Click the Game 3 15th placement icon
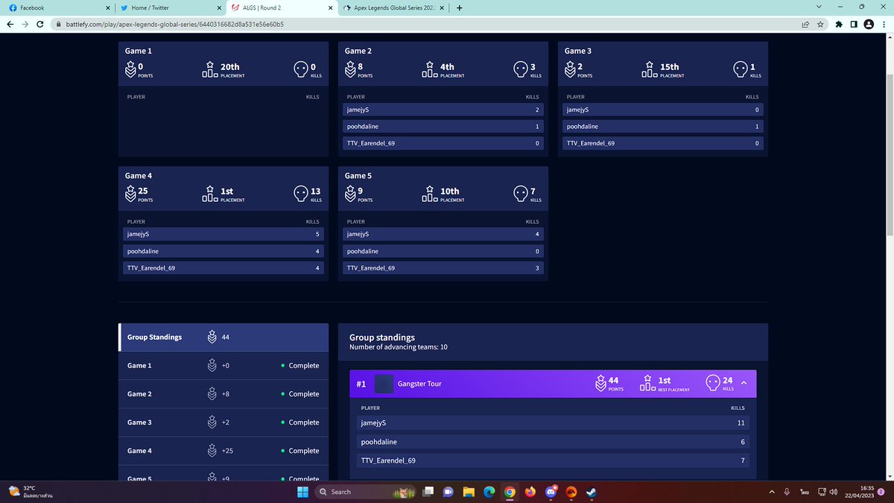Viewport: 894px width, 503px height. [x=650, y=70]
